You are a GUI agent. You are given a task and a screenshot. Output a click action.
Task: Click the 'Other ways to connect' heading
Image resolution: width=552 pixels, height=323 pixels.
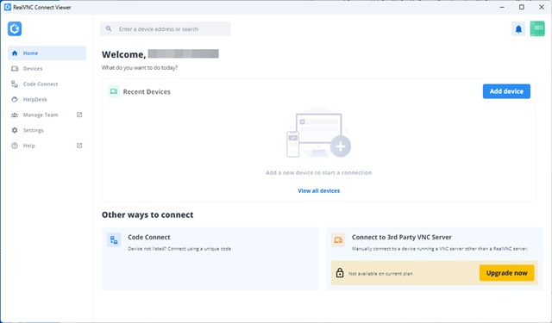pyautogui.click(x=147, y=214)
